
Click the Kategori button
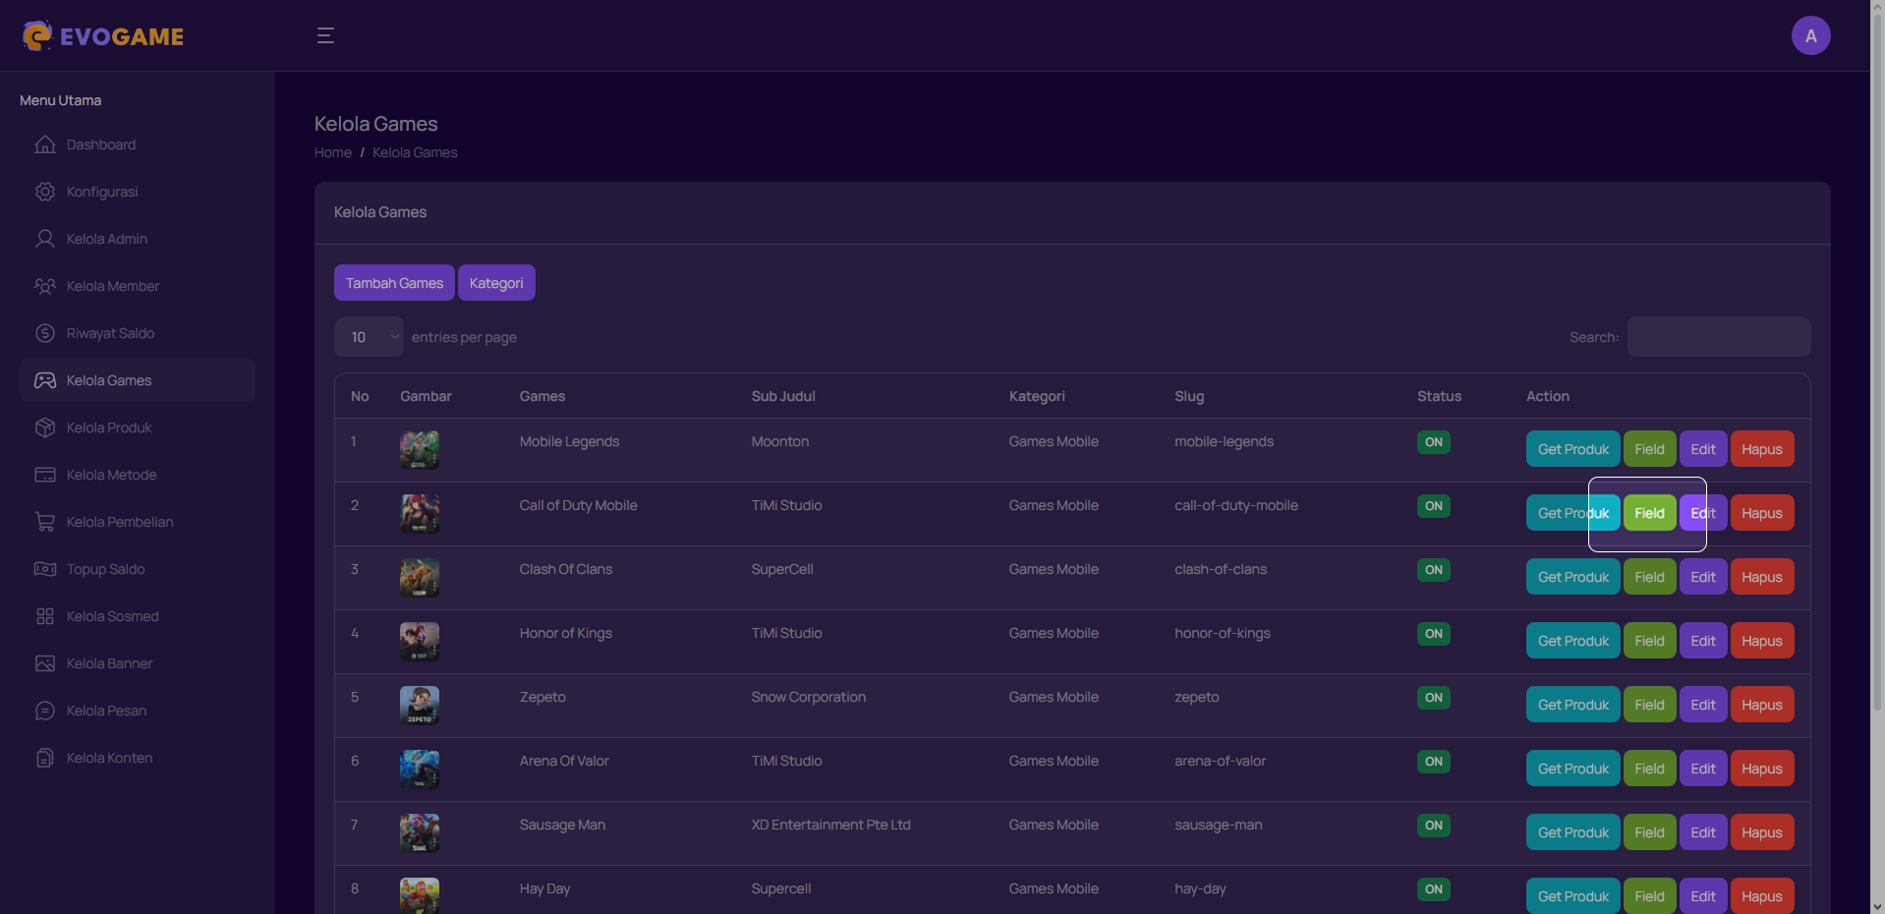496,283
